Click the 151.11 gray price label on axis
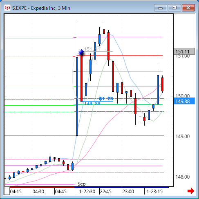This screenshot has height=199, width=199. click(x=184, y=51)
